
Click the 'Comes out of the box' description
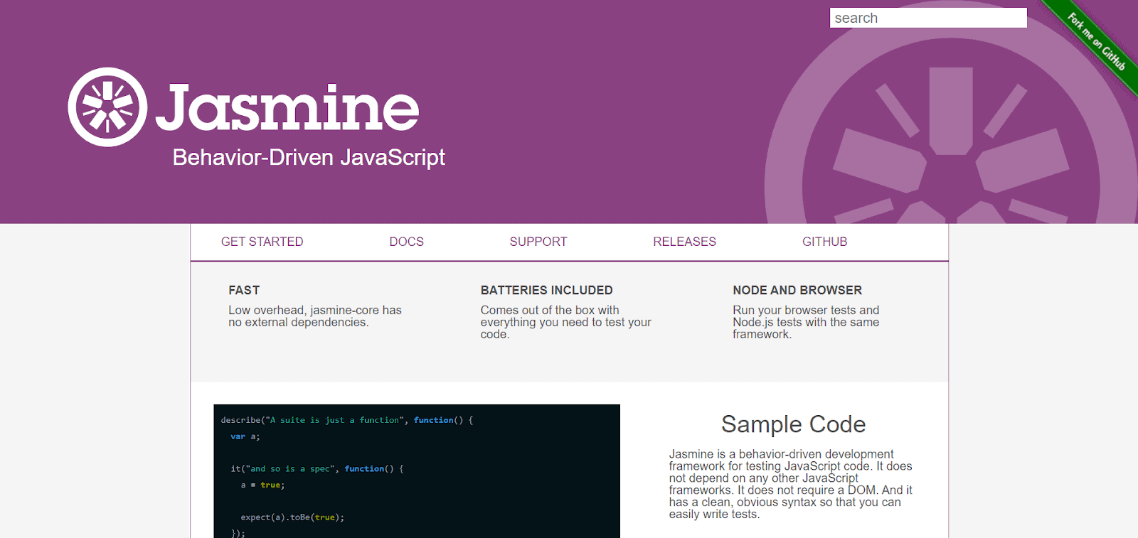pyautogui.click(x=565, y=322)
